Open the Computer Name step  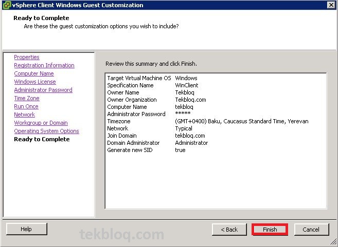coord(34,73)
